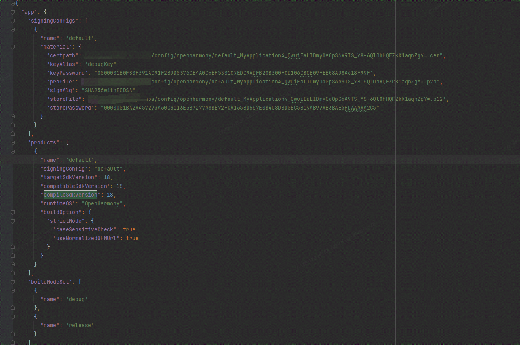Collapse the "products" array fold marker
Image resolution: width=520 pixels, height=345 pixels.
(13, 142)
